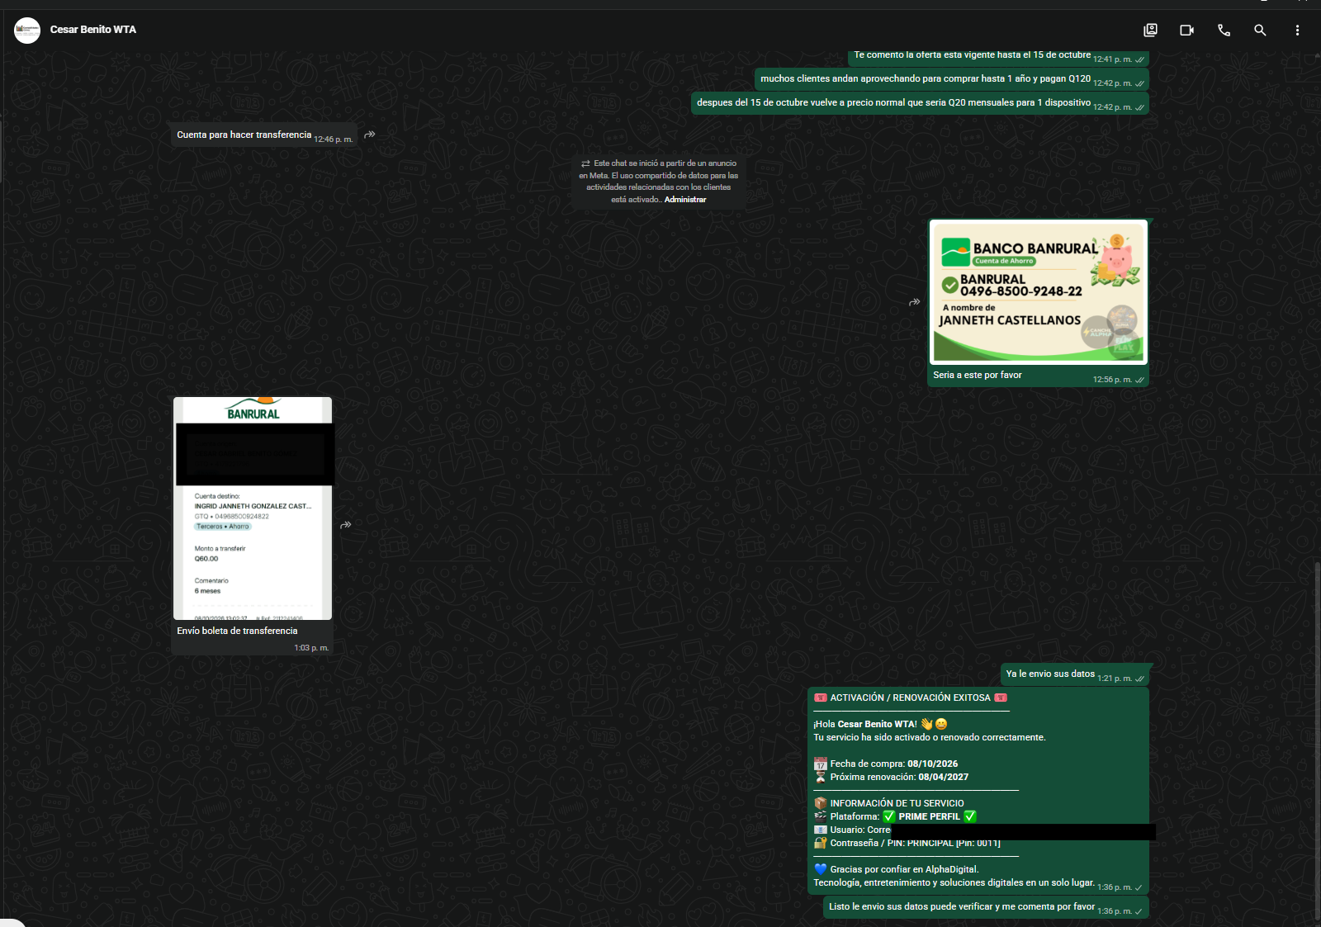Select 'Seria a este por favor' caption
The image size is (1321, 927).
click(978, 375)
